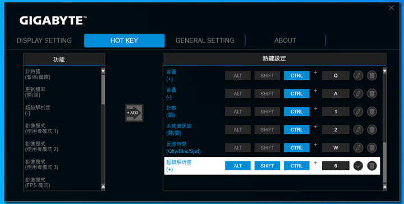Edit the 反應時間 hotkey with pencil icon
This screenshot has height=204, width=404.
coord(358,148)
